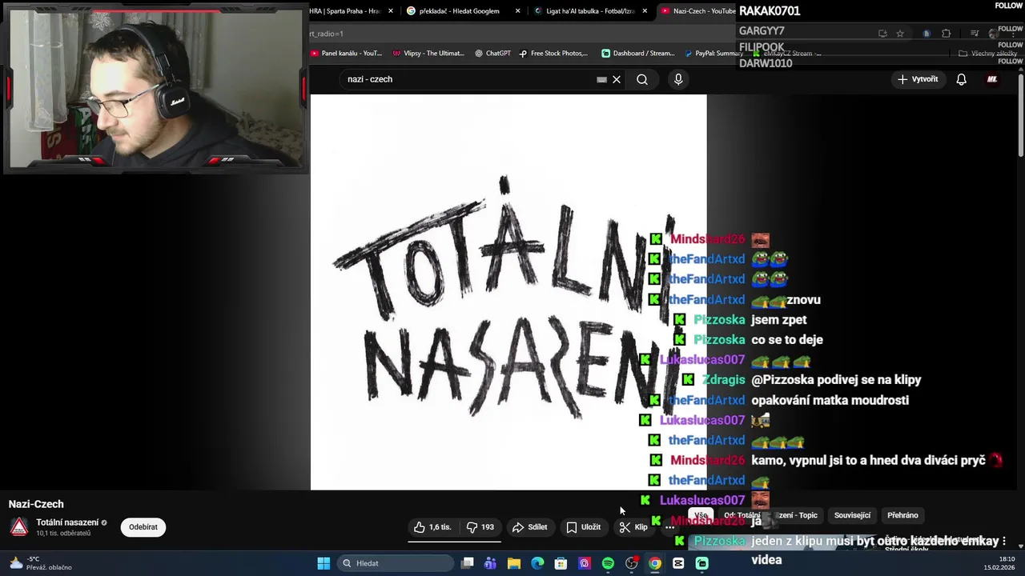
Task: Select the Související filter chip
Action: (852, 515)
